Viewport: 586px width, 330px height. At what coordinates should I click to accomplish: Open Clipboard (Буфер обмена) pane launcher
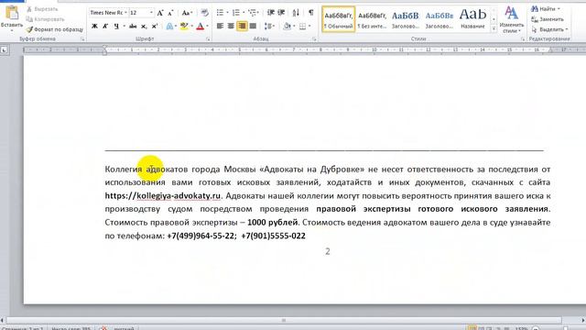tap(82, 38)
